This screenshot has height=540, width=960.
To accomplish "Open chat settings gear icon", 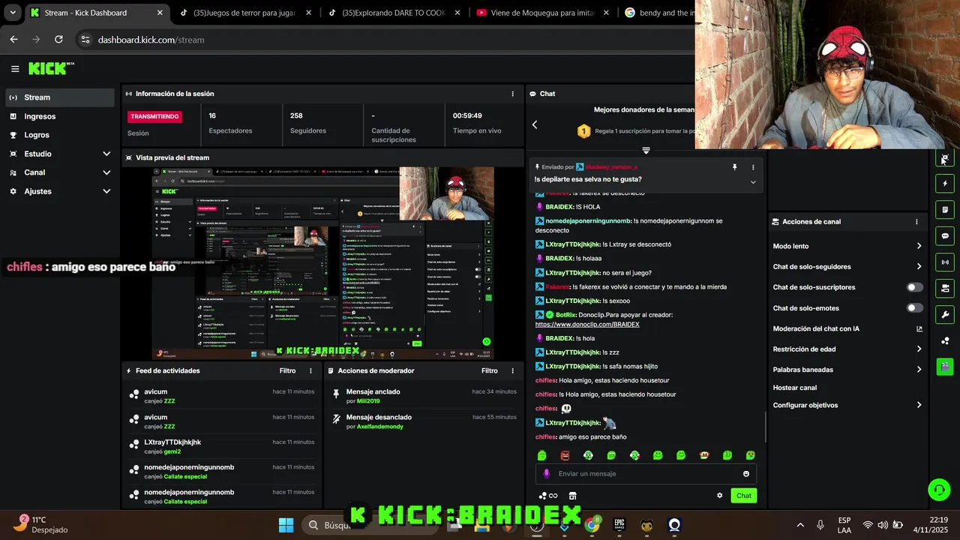I will 720,496.
